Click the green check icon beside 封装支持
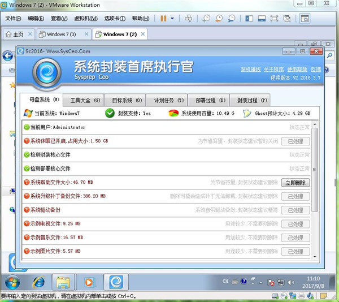339x302 pixels. pos(110,113)
